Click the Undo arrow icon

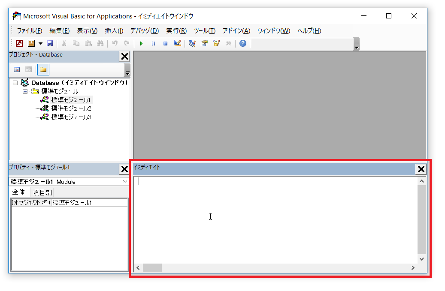tap(115, 43)
